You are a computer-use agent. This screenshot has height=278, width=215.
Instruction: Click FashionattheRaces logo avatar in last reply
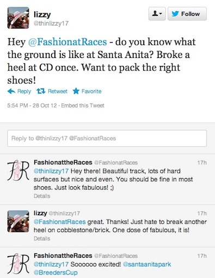(x=18, y=264)
